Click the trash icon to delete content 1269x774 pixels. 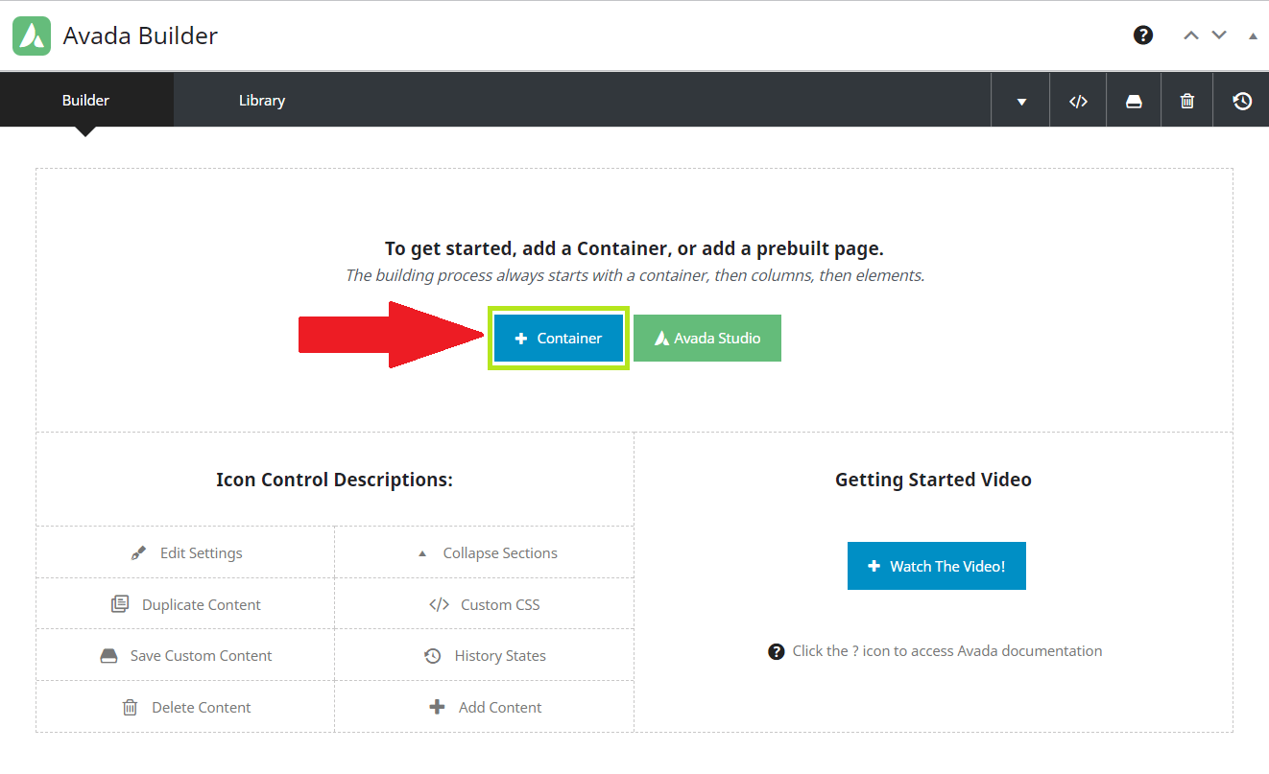click(x=1187, y=101)
